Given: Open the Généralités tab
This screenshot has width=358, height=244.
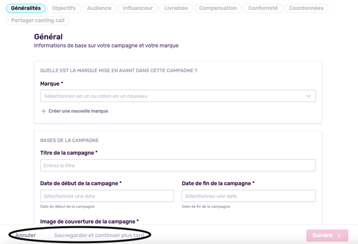Looking at the screenshot, I should [26, 8].
